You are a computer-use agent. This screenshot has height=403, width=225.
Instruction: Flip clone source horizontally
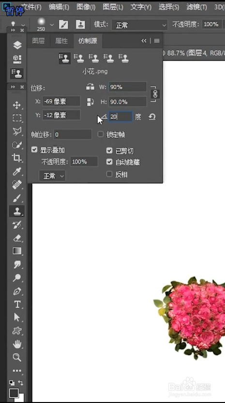[x=90, y=87]
